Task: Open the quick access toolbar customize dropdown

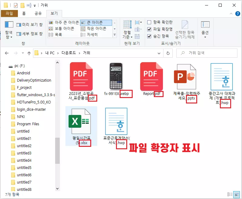Action: click(x=35, y=6)
